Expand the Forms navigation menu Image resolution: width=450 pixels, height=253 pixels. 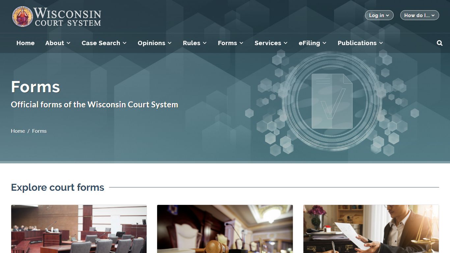[231, 43]
